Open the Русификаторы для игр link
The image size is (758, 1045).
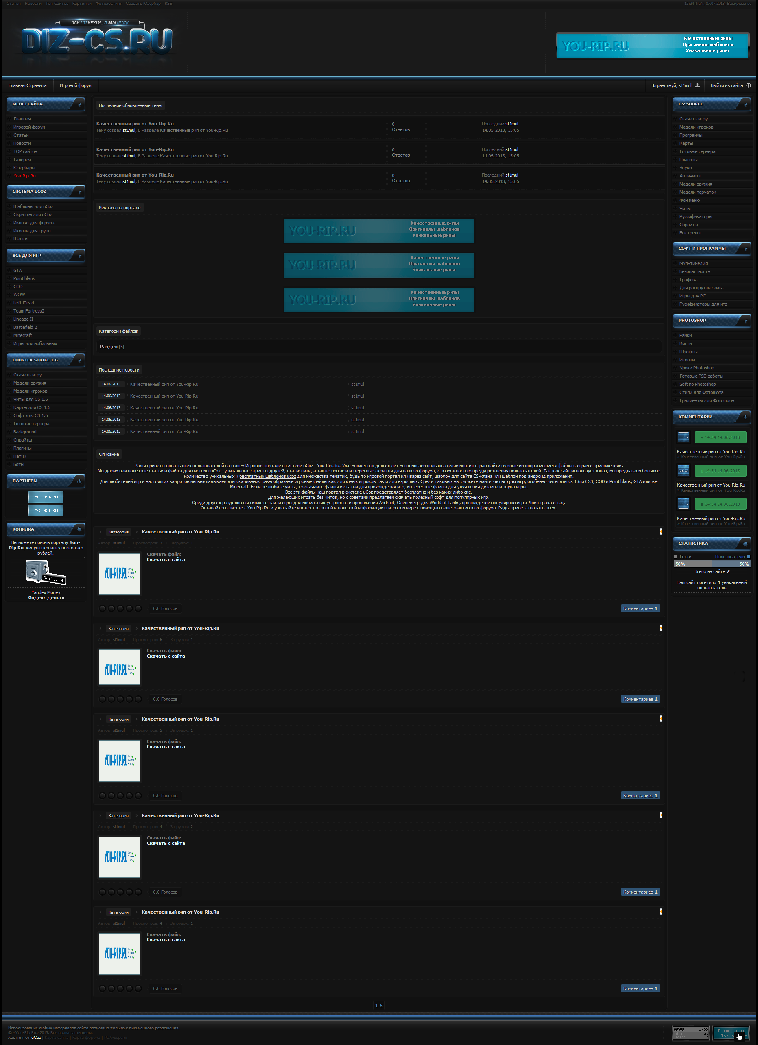703,304
